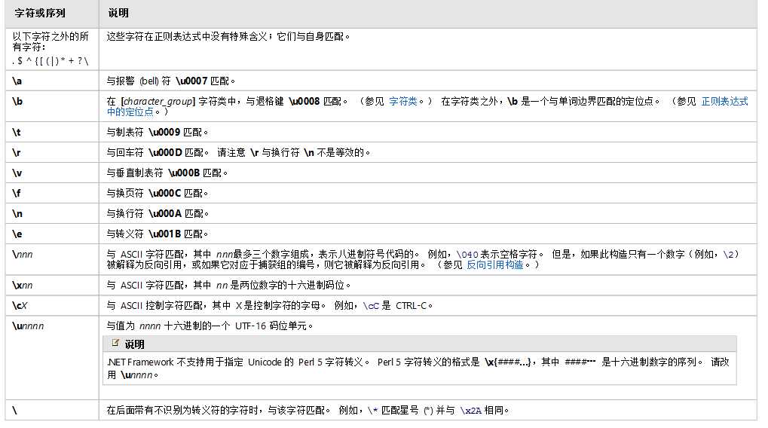Image resolution: width=768 pixels, height=428 pixels.
Task: Click the .NET Framework note paragraph
Action: (x=418, y=368)
